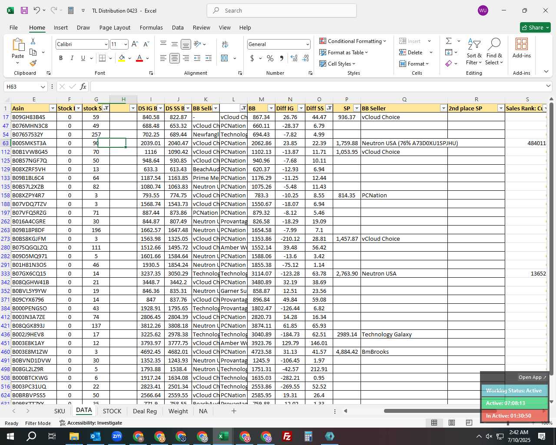
Task: Click the Paste clipboard icon
Action: coord(18,45)
